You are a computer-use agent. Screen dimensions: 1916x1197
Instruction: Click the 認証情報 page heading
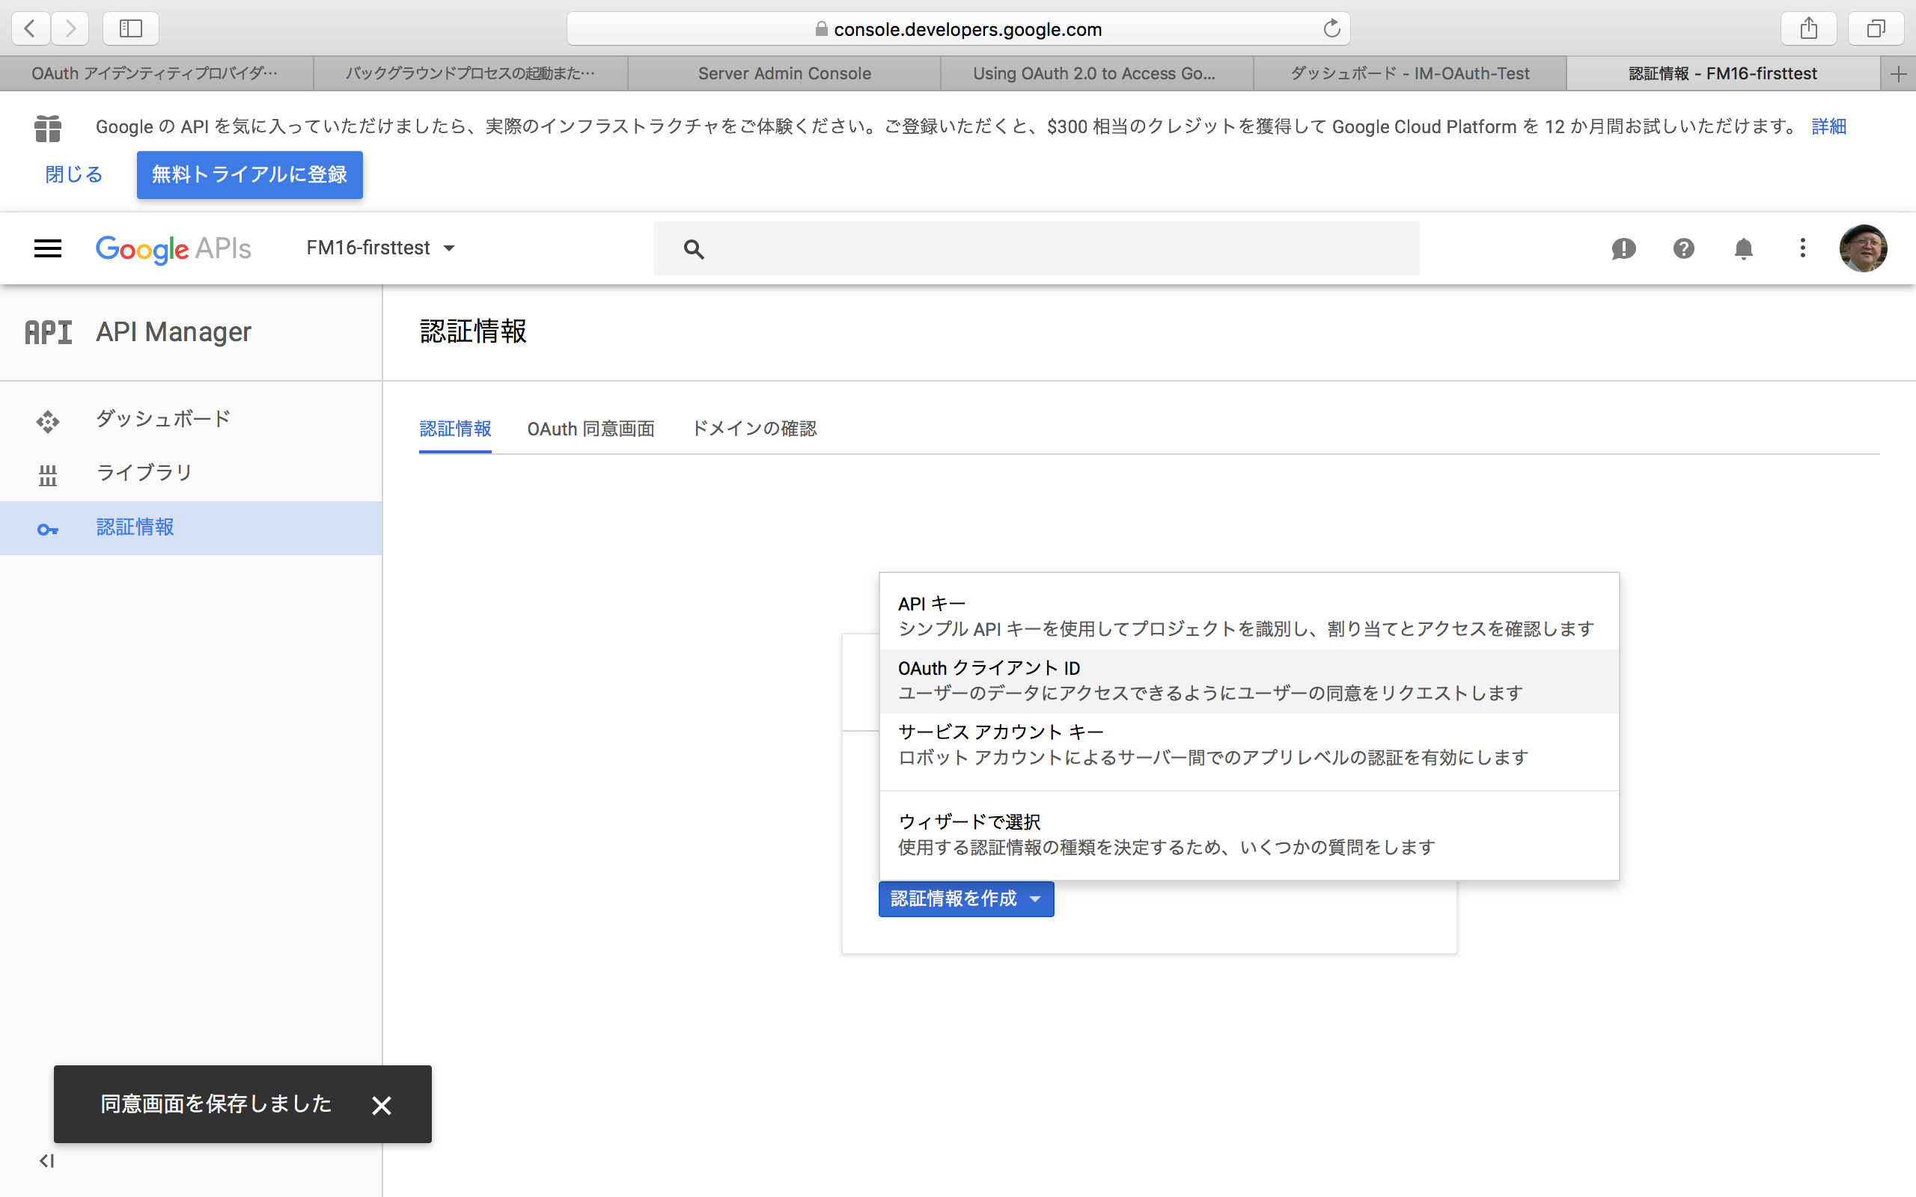point(473,331)
